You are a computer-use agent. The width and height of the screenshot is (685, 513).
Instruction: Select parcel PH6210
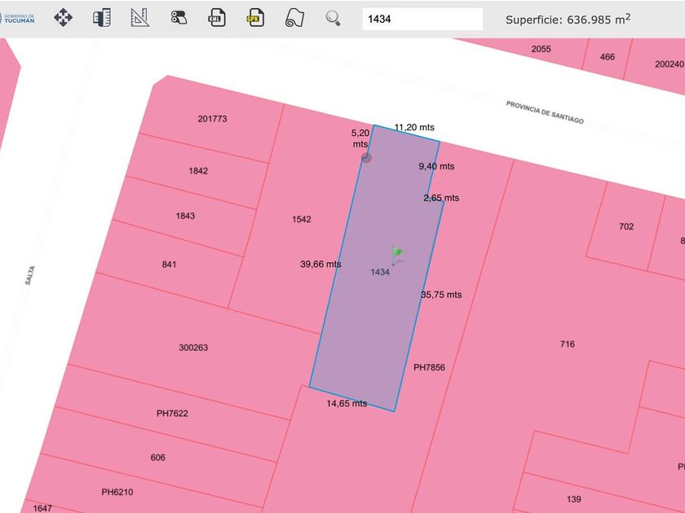(x=117, y=492)
